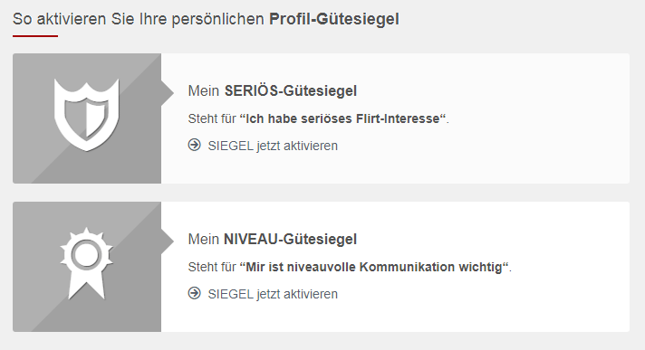The height and width of the screenshot is (350, 645).
Task: Activate SIEGEL jetzt aktivieren for SERIÖS
Action: pos(273,146)
